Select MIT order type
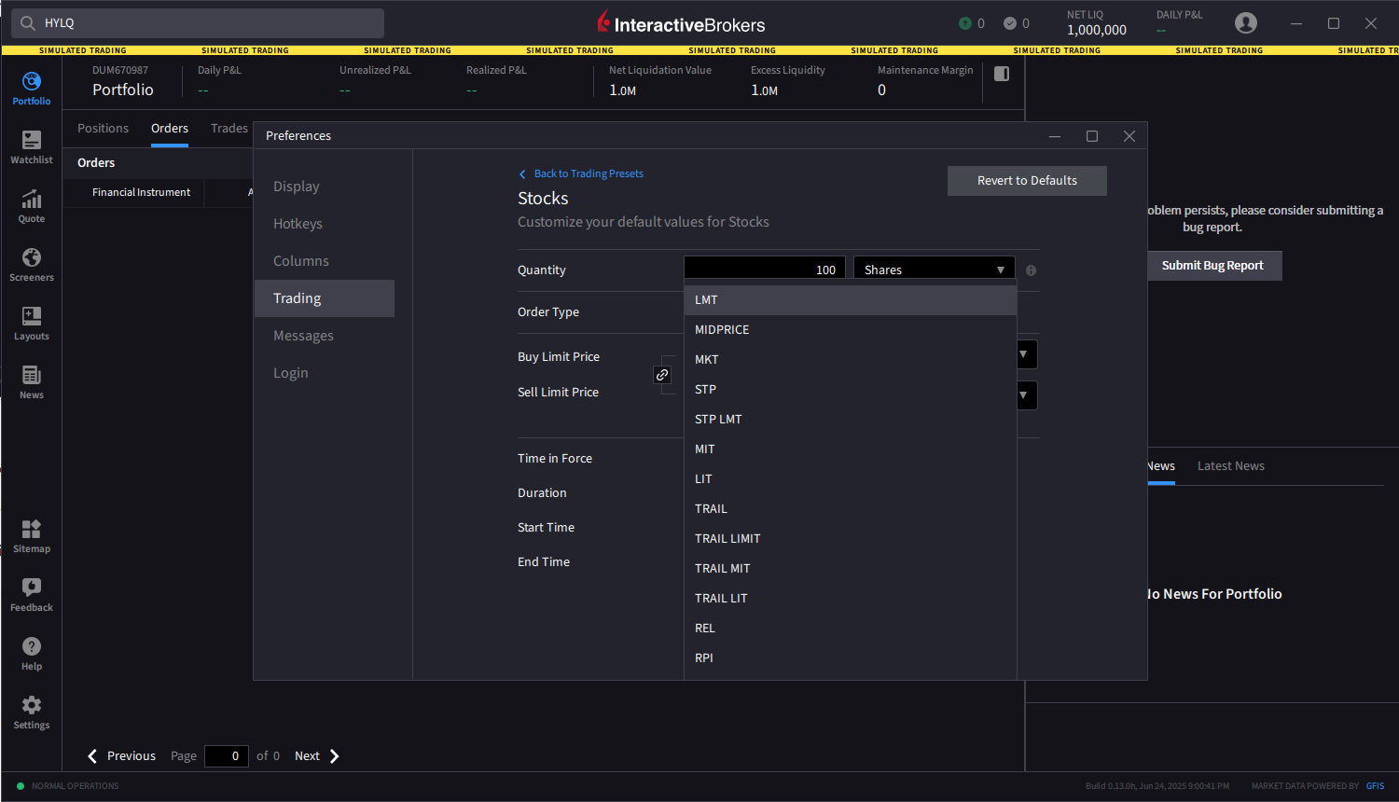Viewport: 1399px width, 802px height. pos(850,449)
